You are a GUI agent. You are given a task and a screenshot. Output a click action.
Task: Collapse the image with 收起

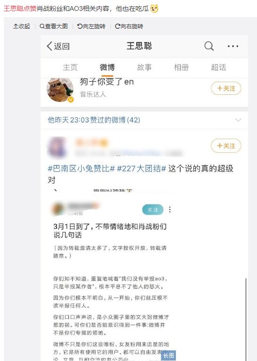22,26
